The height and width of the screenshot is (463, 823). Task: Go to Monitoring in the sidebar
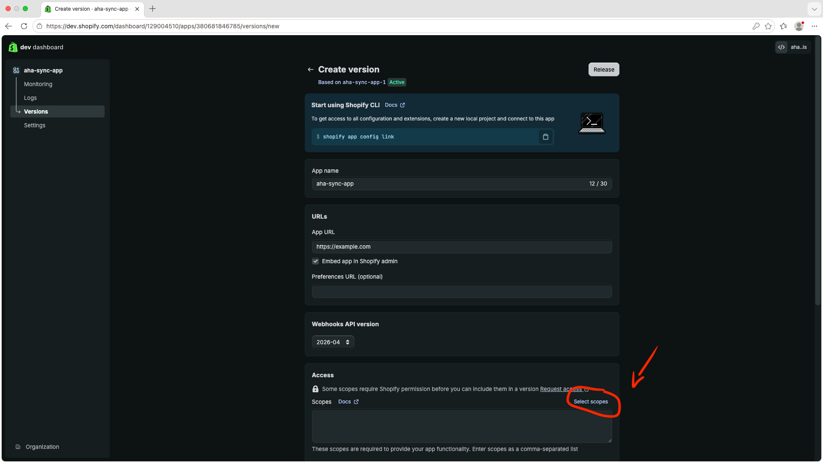38,84
